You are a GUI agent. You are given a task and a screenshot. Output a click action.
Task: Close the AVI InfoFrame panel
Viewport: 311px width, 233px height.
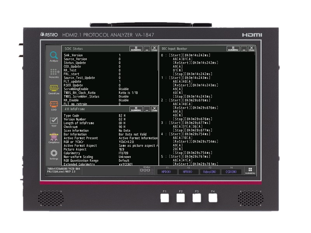coord(154,109)
